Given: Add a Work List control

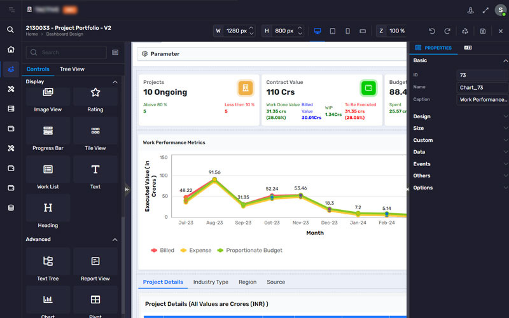Looking at the screenshot, I should 48,173.
